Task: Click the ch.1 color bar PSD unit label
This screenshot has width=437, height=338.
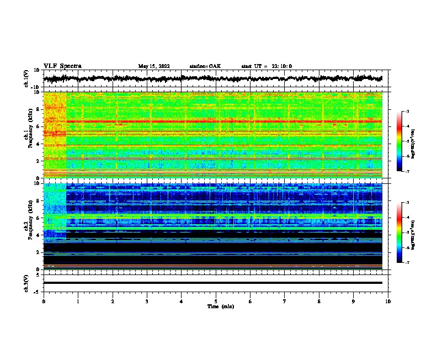Action: click(413, 144)
